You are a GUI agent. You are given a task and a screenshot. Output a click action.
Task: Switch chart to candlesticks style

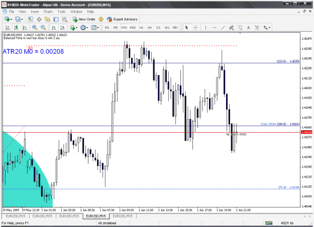tap(16, 28)
